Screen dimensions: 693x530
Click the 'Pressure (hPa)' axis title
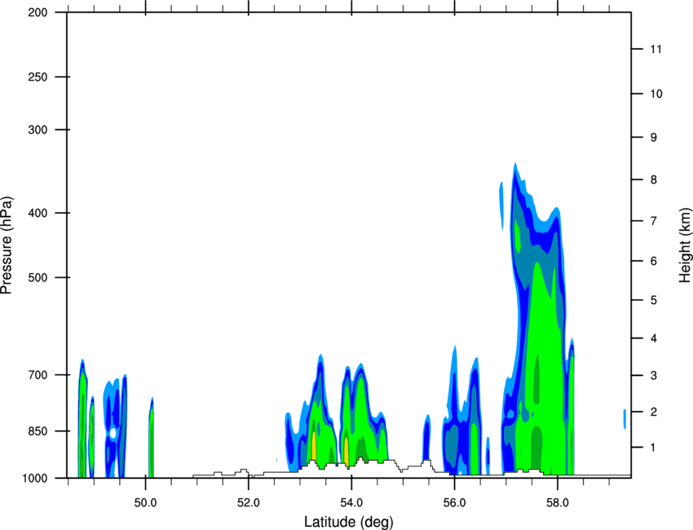pyautogui.click(x=7, y=245)
